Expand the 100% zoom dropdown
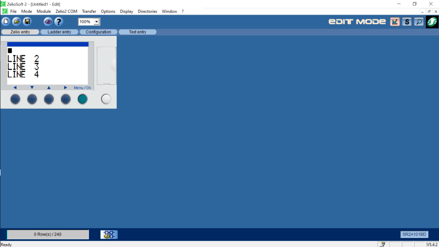The image size is (439, 247). click(97, 22)
